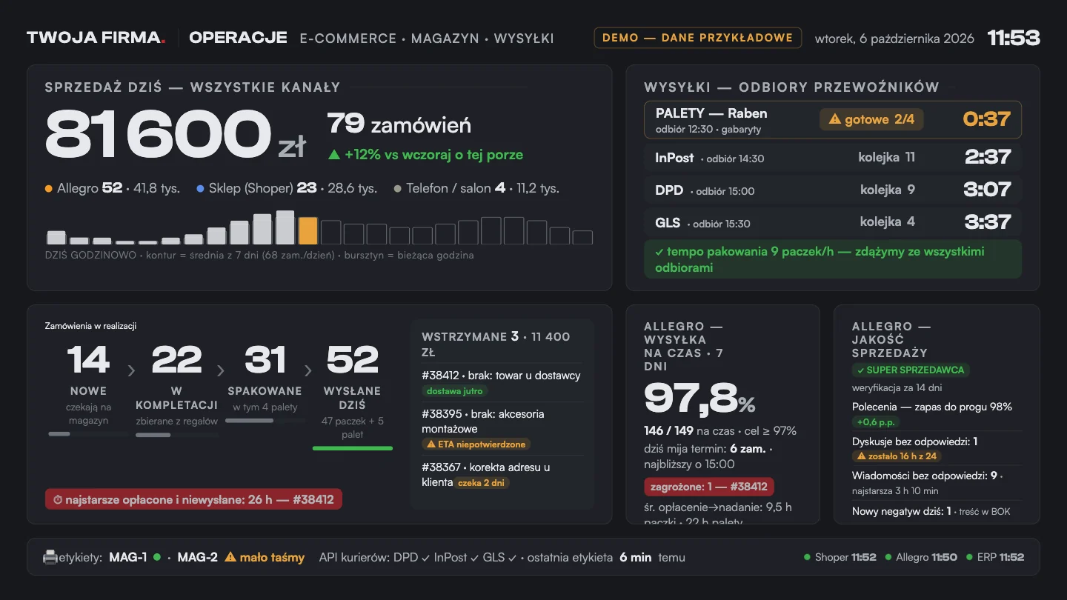Click the warning icon in gotowe 2/4 badge
Viewport: 1067px width, 600px height.
(834, 119)
